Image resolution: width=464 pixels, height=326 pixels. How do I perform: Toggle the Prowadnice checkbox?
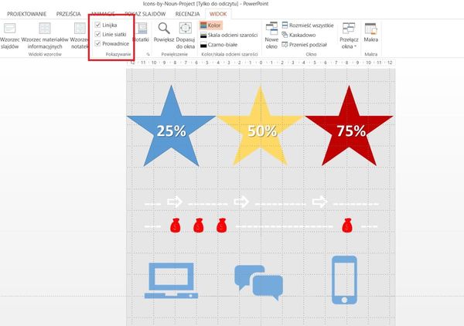pos(97,44)
